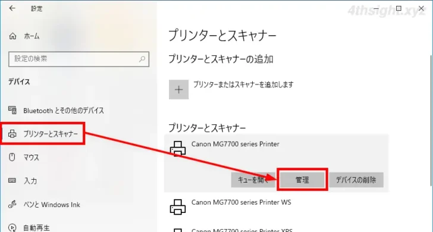
Task: Open ホーム from the sidebar
Action: pos(32,36)
